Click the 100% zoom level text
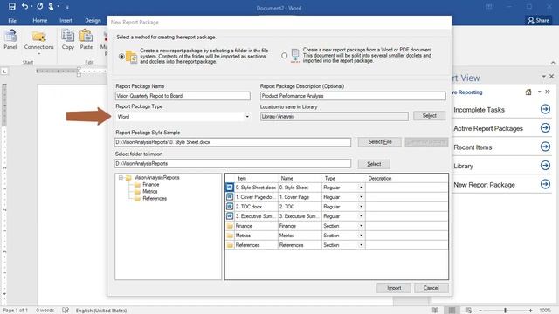Viewport: 559px width, 314px height. (x=545, y=311)
